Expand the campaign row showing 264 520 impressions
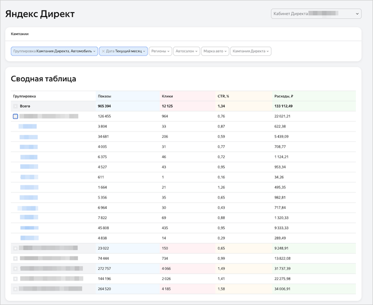 click(x=15, y=289)
